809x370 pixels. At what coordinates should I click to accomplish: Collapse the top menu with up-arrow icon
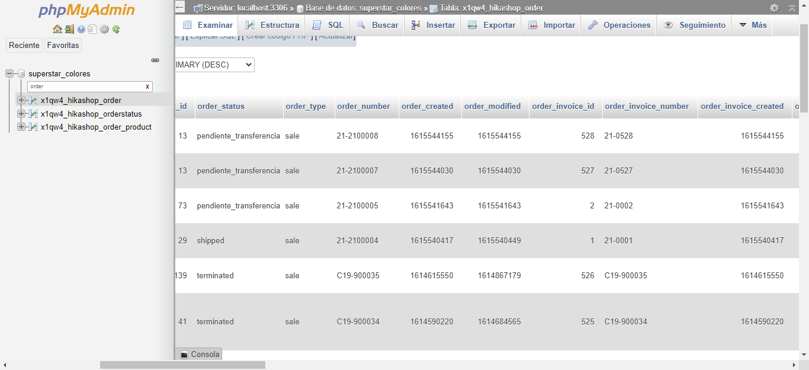coord(792,8)
